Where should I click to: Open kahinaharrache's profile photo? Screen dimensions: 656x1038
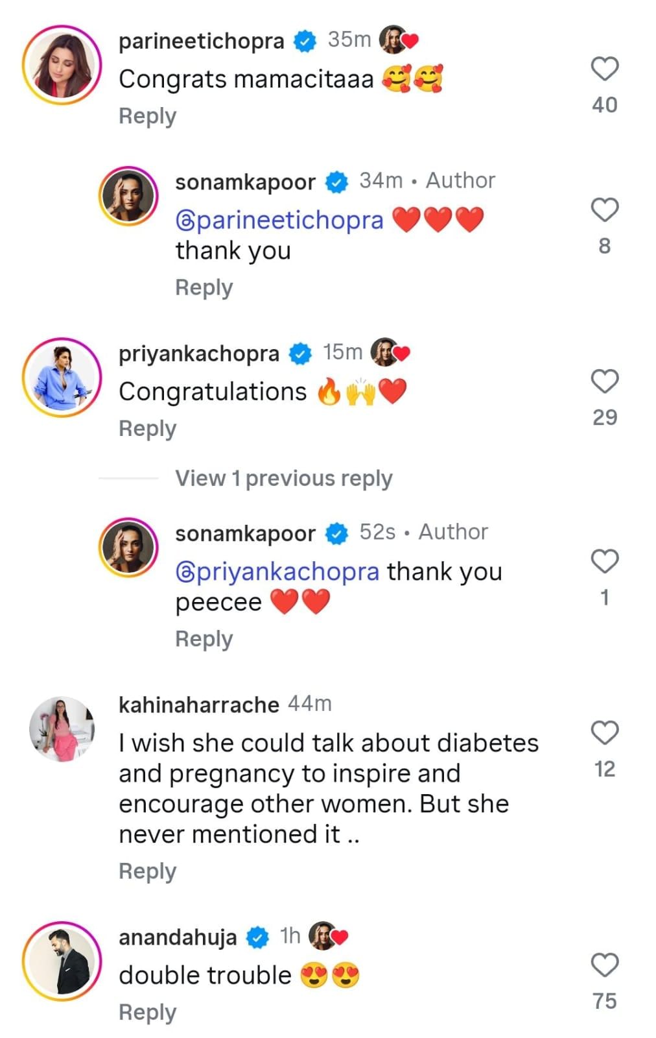(62, 729)
